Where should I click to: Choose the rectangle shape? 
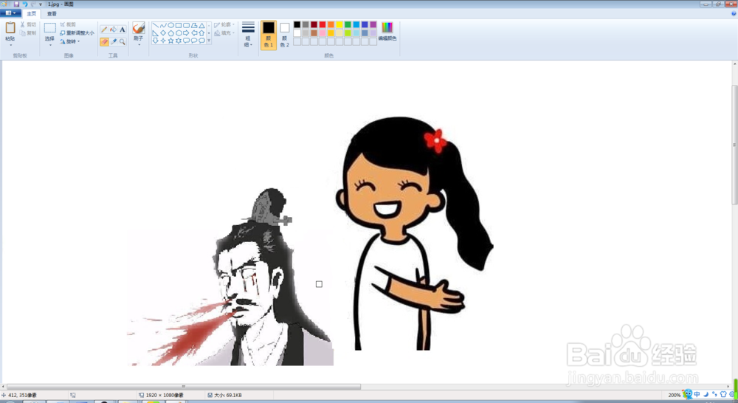(x=179, y=25)
